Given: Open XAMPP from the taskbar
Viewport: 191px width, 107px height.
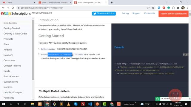Looking at the screenshot, I should (40, 104).
